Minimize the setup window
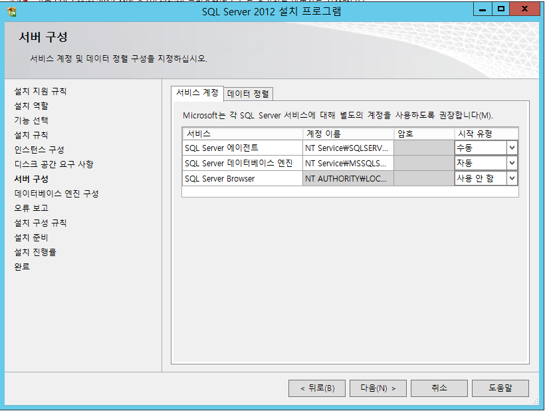Image resolution: width=545 pixels, height=411 pixels. [x=483, y=9]
